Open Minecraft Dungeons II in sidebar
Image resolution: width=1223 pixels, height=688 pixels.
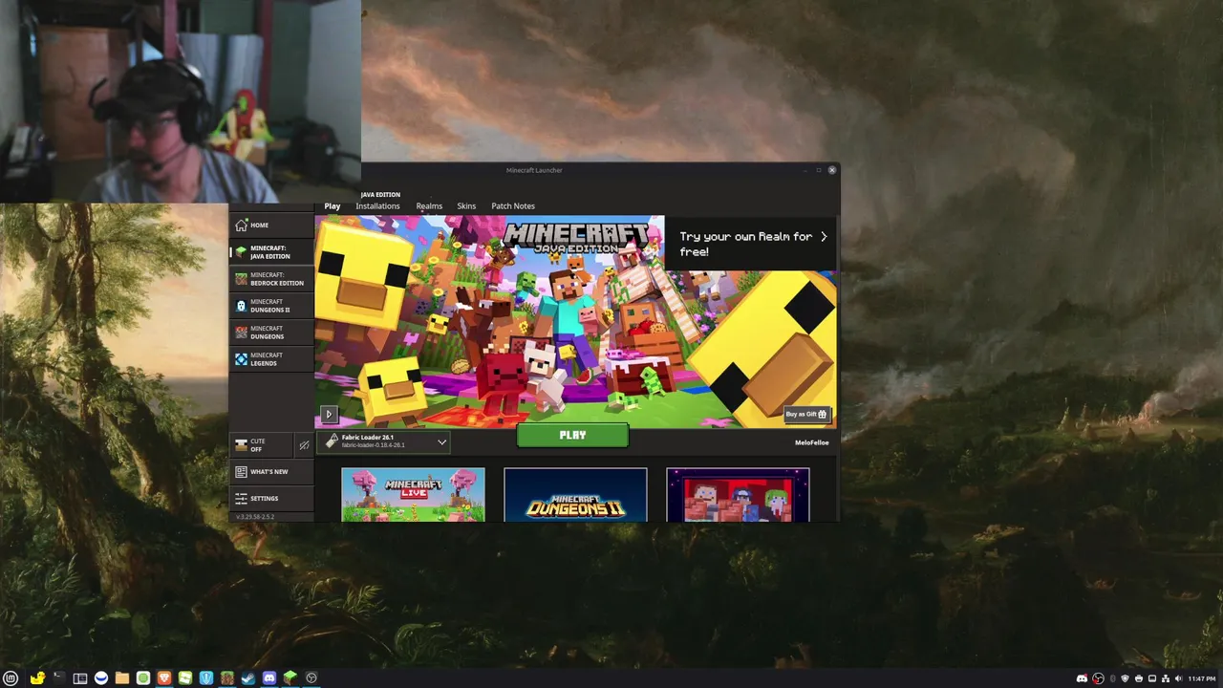click(271, 306)
